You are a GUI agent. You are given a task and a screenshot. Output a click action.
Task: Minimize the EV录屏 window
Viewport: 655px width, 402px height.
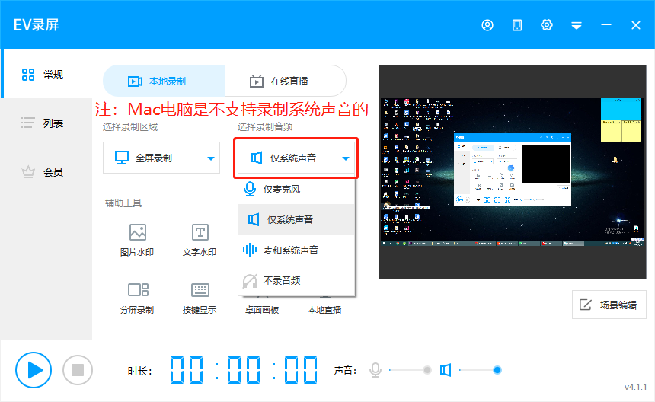[606, 25]
